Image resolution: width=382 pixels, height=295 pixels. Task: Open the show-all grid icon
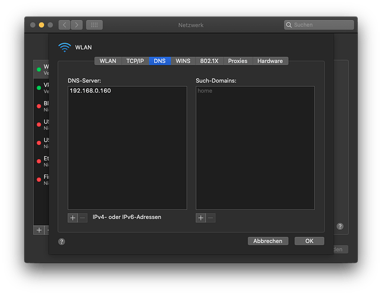(94, 25)
